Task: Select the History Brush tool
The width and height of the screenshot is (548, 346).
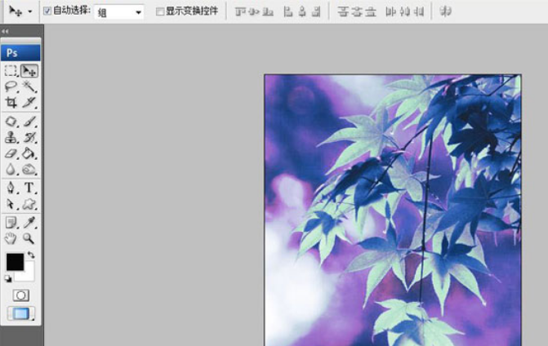Action: coord(29,138)
